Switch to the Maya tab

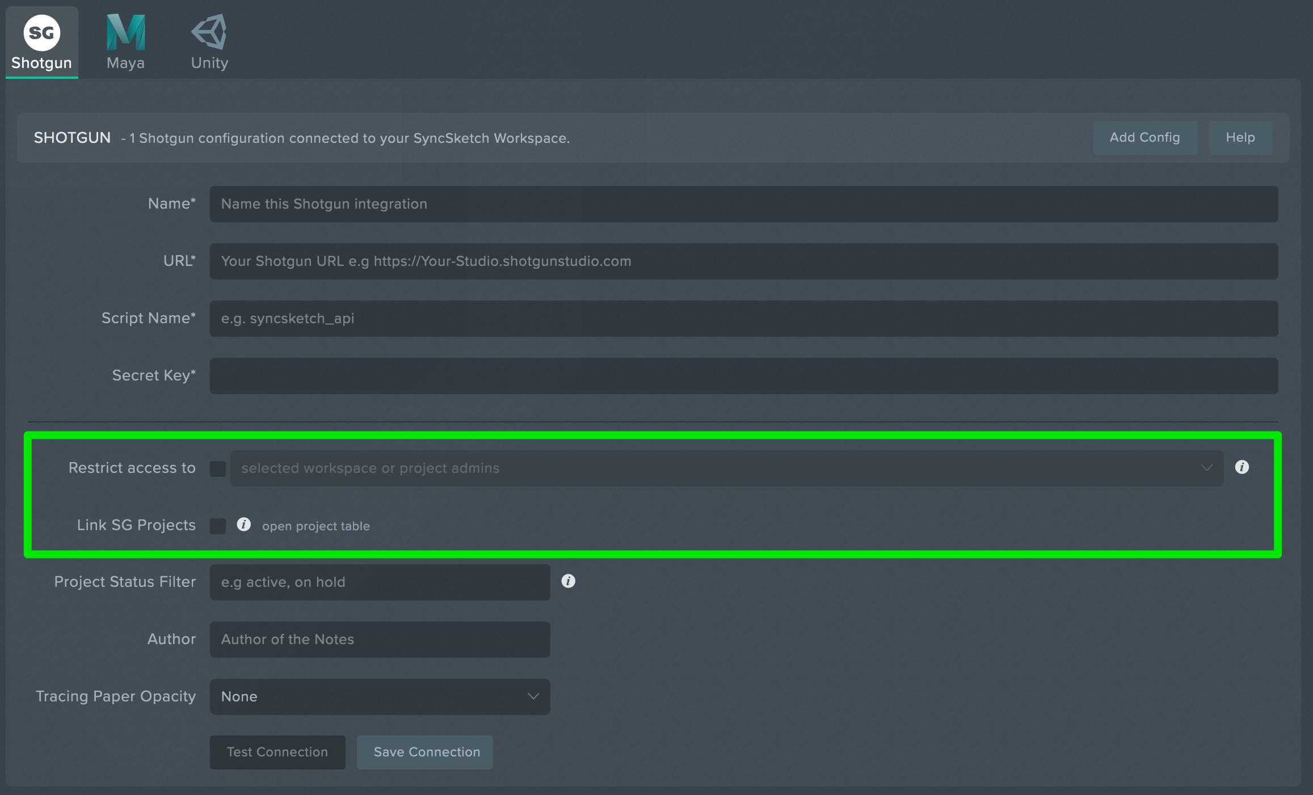(125, 43)
